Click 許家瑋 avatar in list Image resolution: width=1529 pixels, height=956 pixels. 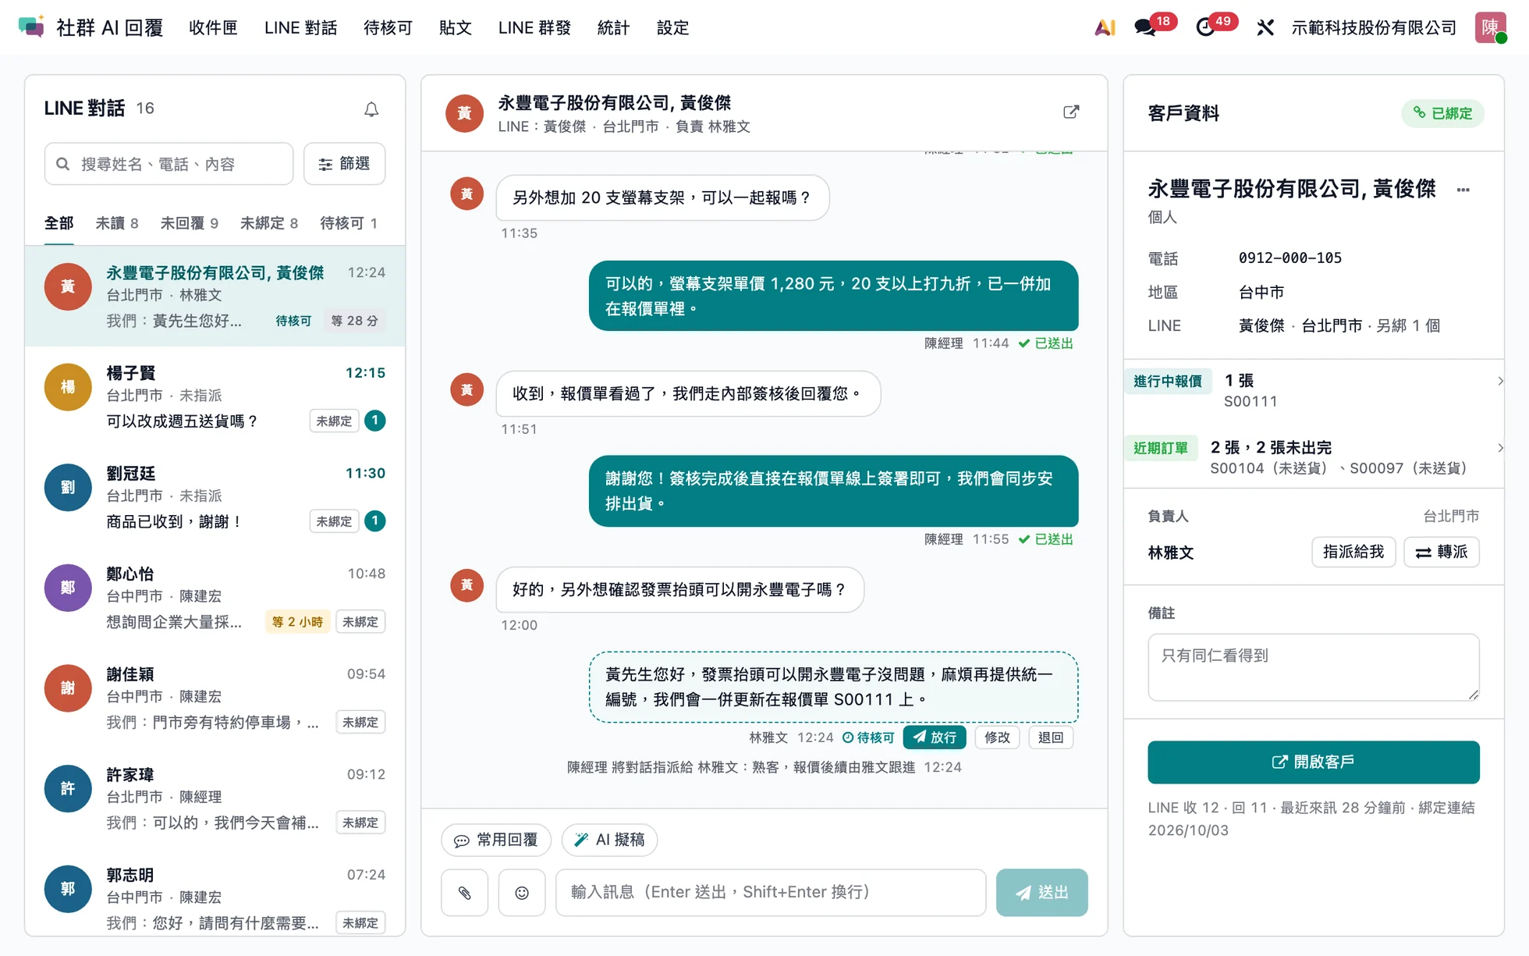pyautogui.click(x=68, y=788)
